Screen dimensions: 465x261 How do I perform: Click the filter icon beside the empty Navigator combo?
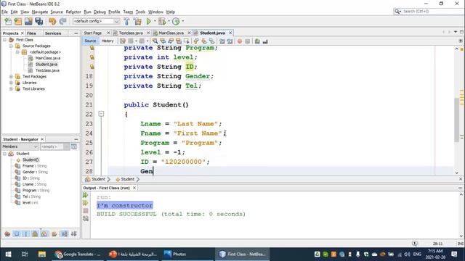(x=74, y=146)
